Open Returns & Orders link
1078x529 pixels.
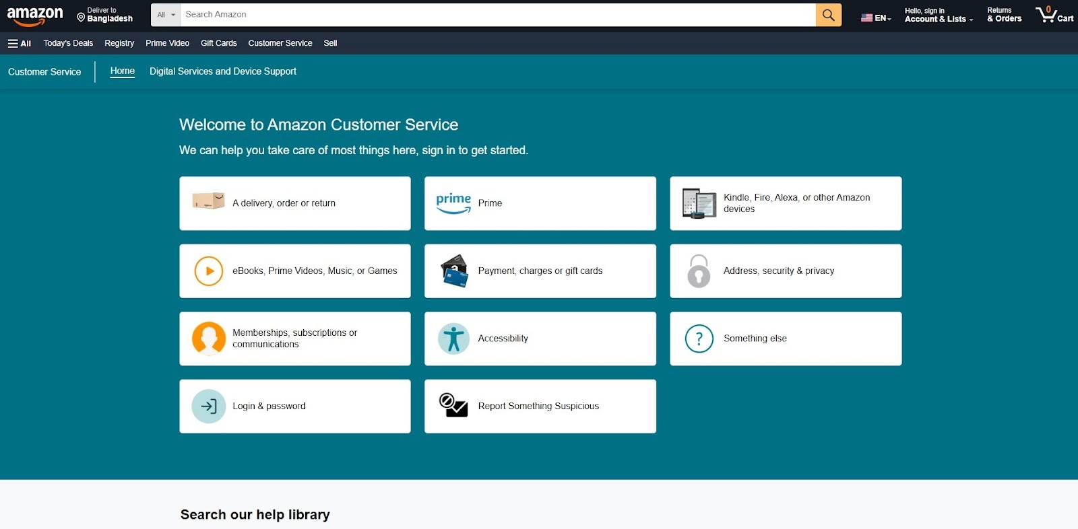tap(1004, 15)
